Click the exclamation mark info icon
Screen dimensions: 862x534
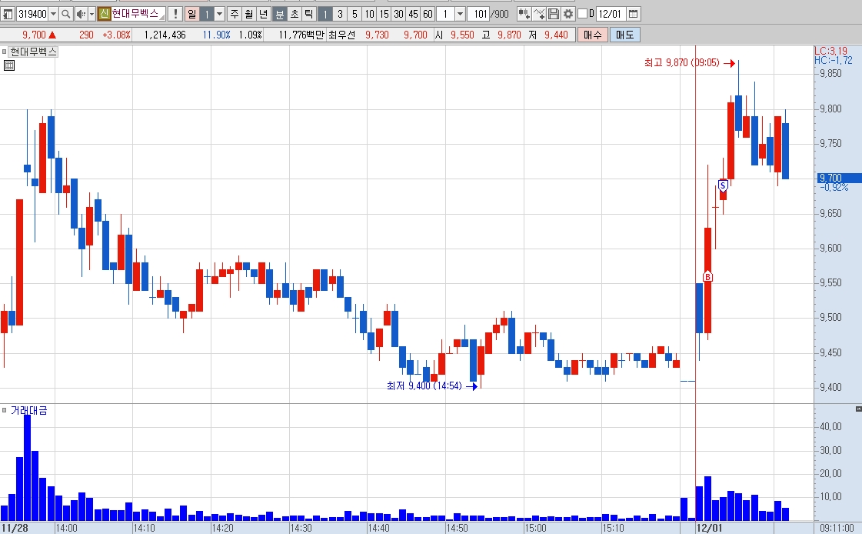click(175, 14)
